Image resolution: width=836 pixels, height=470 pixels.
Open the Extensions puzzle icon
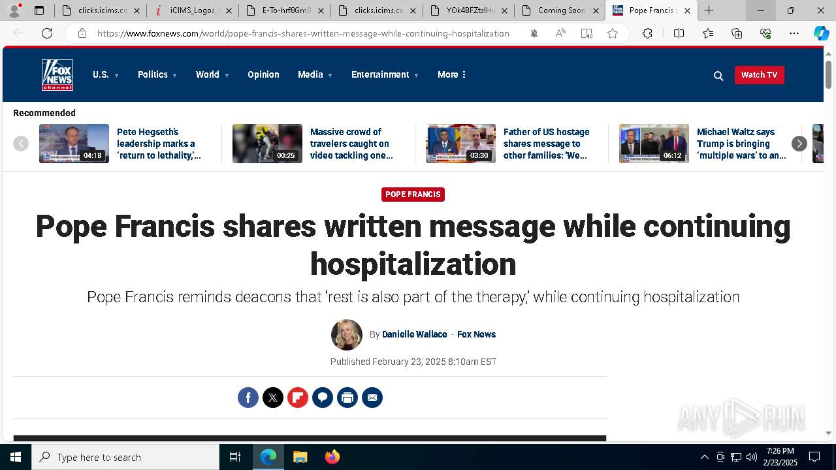pos(647,33)
